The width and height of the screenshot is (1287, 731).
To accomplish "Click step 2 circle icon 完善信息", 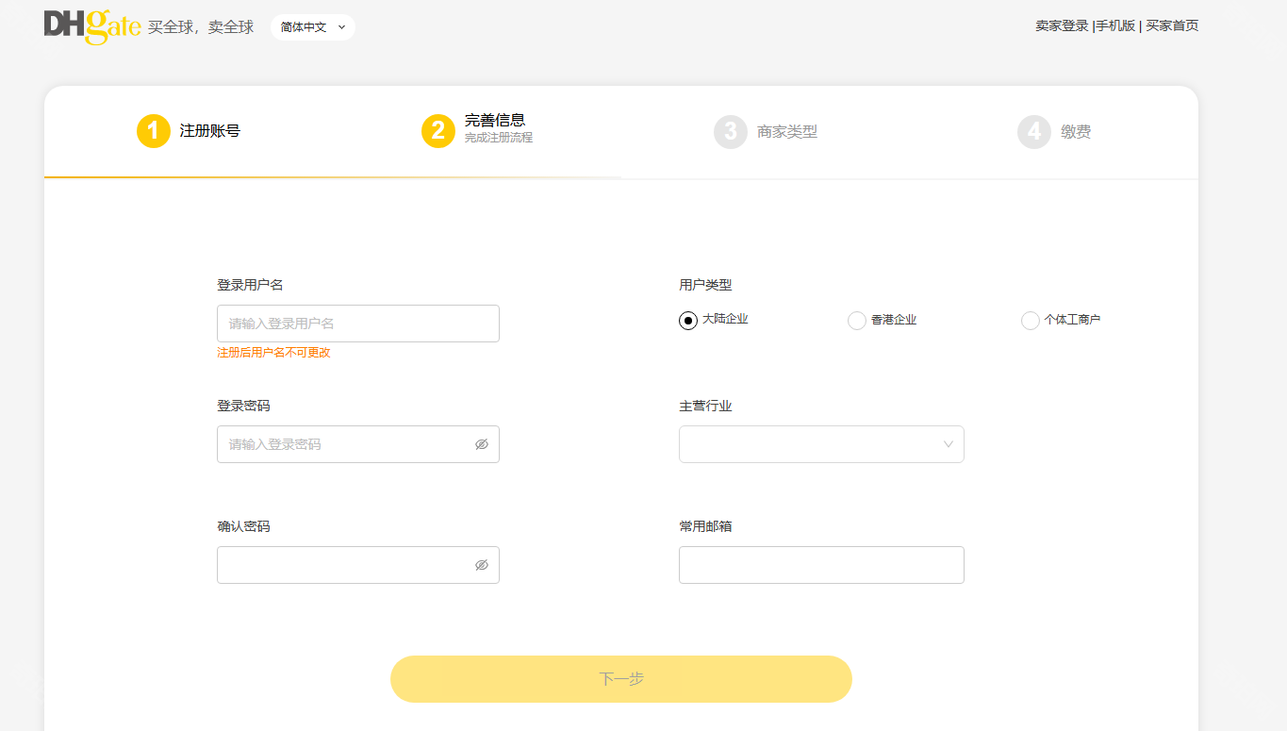I will (x=438, y=131).
